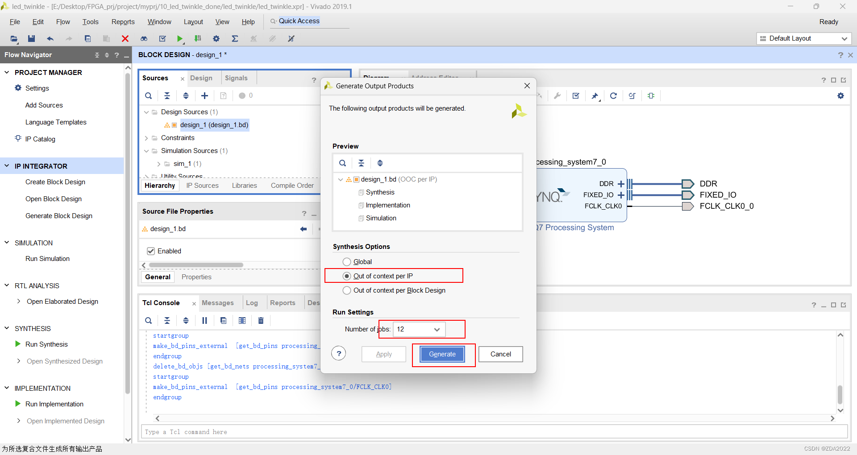This screenshot has width=857, height=455.
Task: Collapse design_1.bd node in Preview
Action: (x=341, y=179)
